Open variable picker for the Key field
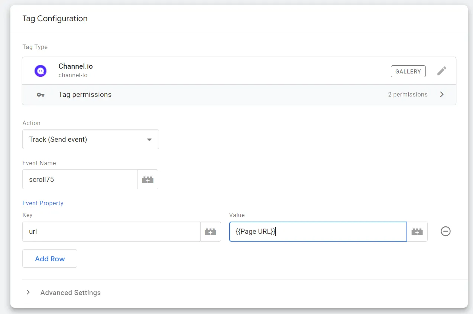Viewport: 473px width, 314px height. click(210, 232)
